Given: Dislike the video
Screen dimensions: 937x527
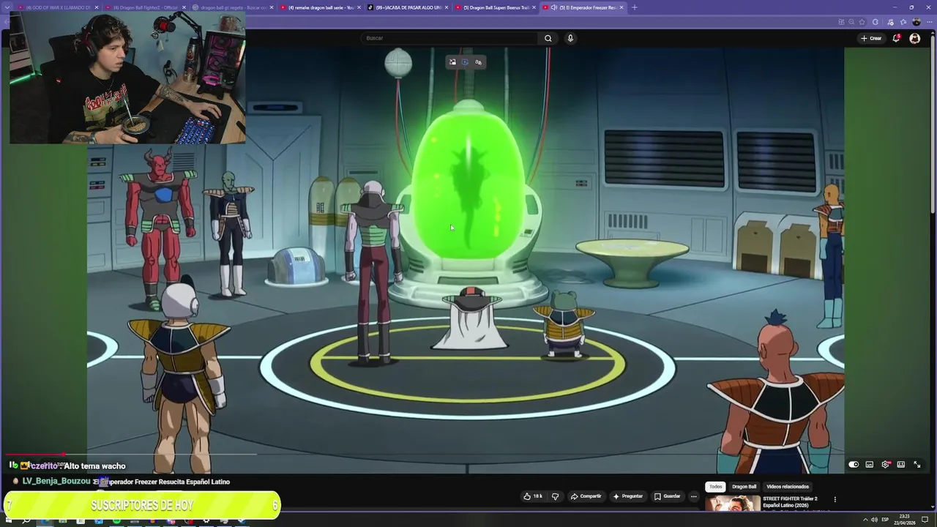Looking at the screenshot, I should point(555,496).
